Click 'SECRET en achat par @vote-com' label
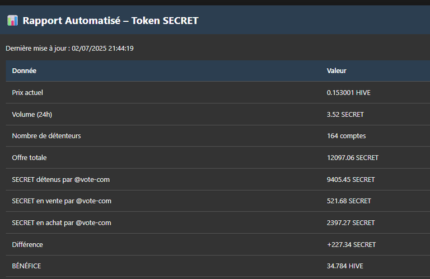Screen dimensions: 430x279 tap(62, 223)
